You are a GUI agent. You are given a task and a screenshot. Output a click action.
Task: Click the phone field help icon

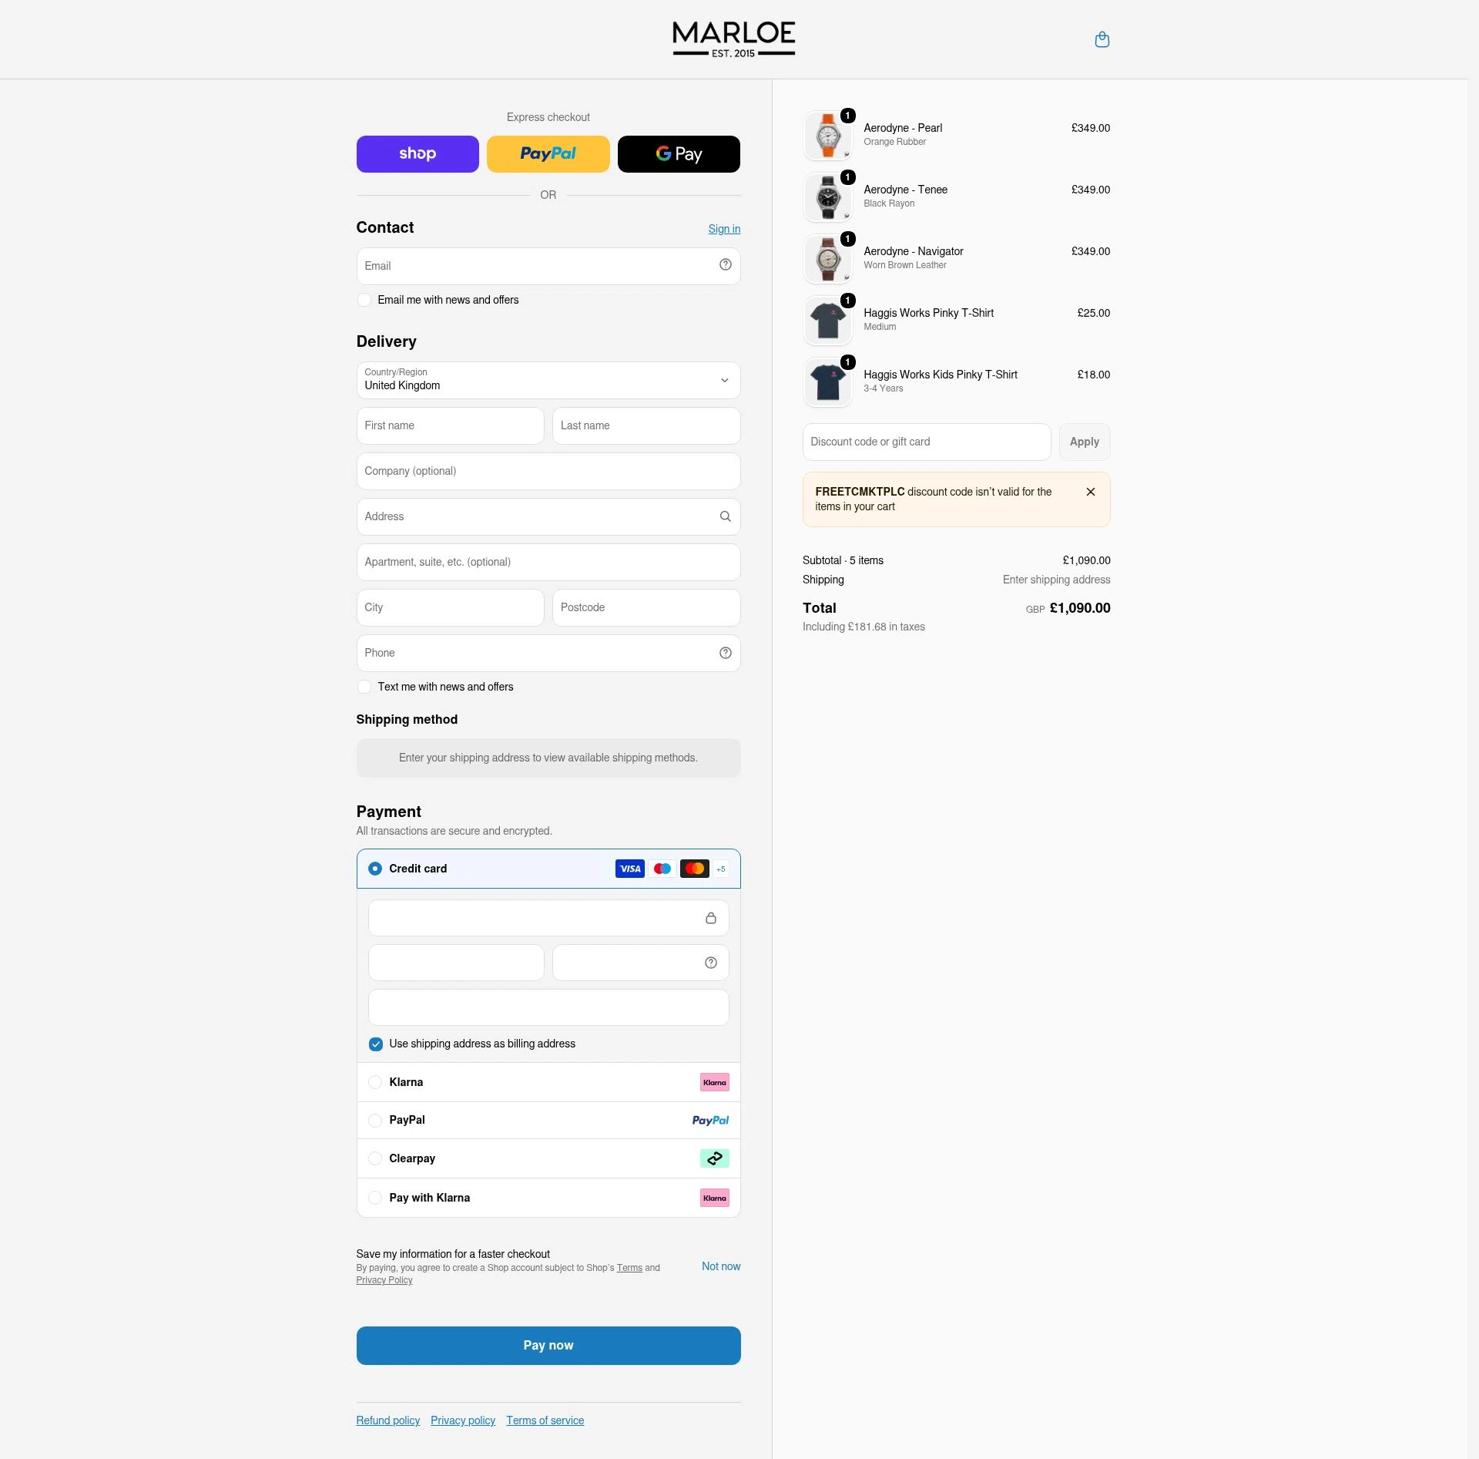pyautogui.click(x=725, y=653)
